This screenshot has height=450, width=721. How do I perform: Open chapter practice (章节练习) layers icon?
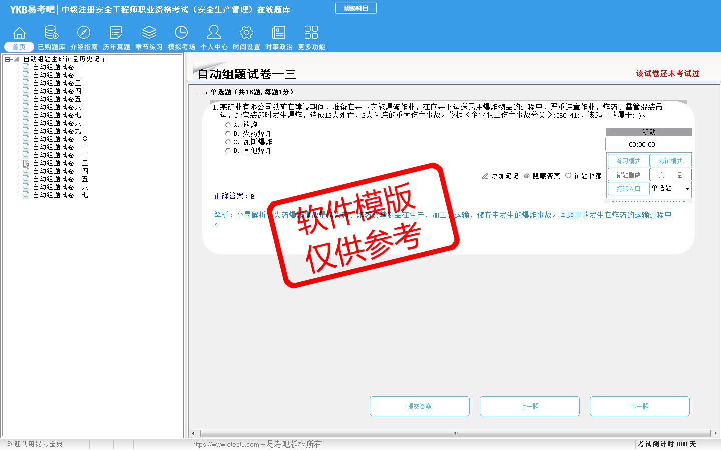pos(149,33)
